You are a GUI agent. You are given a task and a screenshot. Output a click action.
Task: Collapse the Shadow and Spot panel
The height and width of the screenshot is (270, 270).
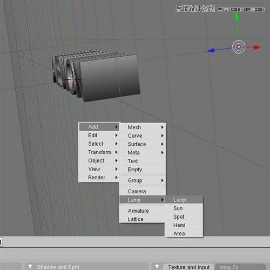[x=30, y=266]
